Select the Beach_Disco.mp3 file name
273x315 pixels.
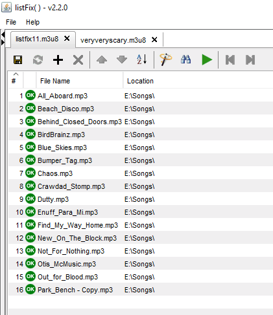coord(65,109)
